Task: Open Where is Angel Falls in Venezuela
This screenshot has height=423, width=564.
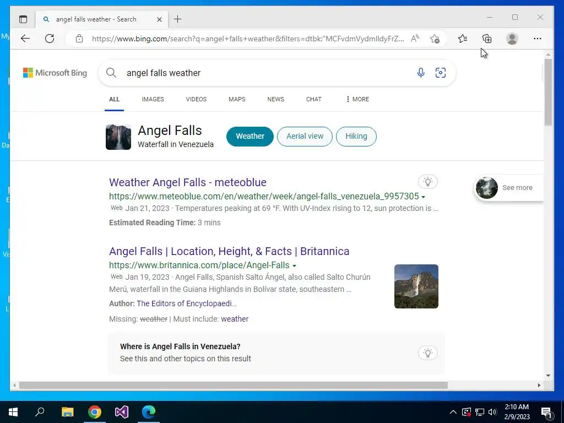Action: 180,347
